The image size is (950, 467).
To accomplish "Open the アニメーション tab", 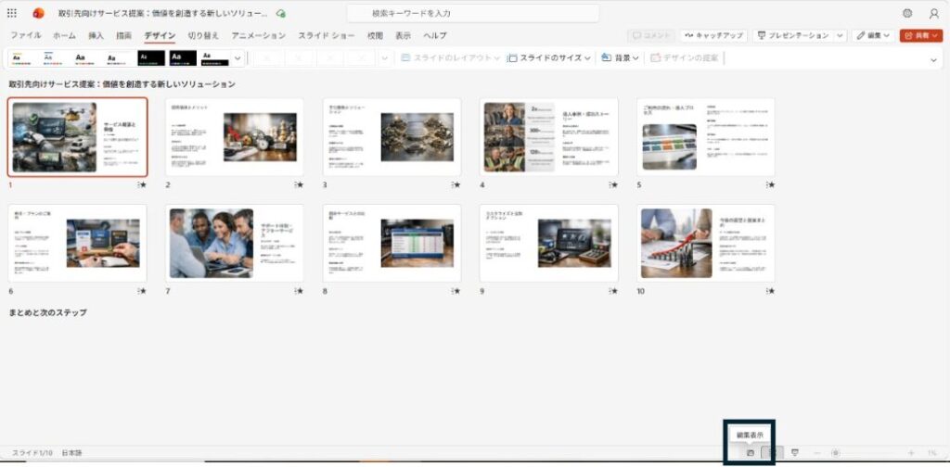I will coord(258,35).
